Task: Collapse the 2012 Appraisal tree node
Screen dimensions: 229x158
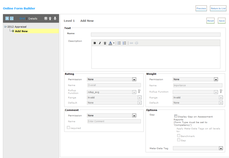Action: (5, 27)
